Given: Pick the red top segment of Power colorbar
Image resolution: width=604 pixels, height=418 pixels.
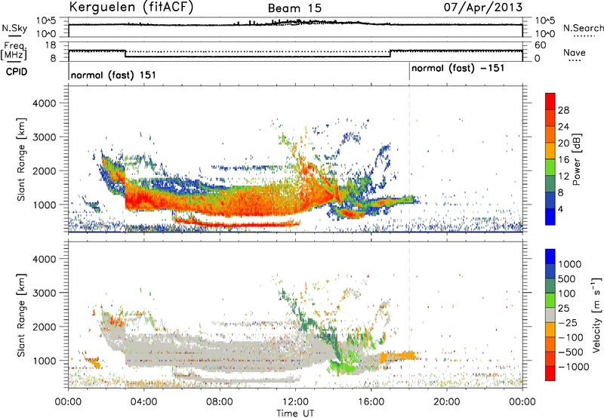Looking at the screenshot, I should [x=550, y=101].
